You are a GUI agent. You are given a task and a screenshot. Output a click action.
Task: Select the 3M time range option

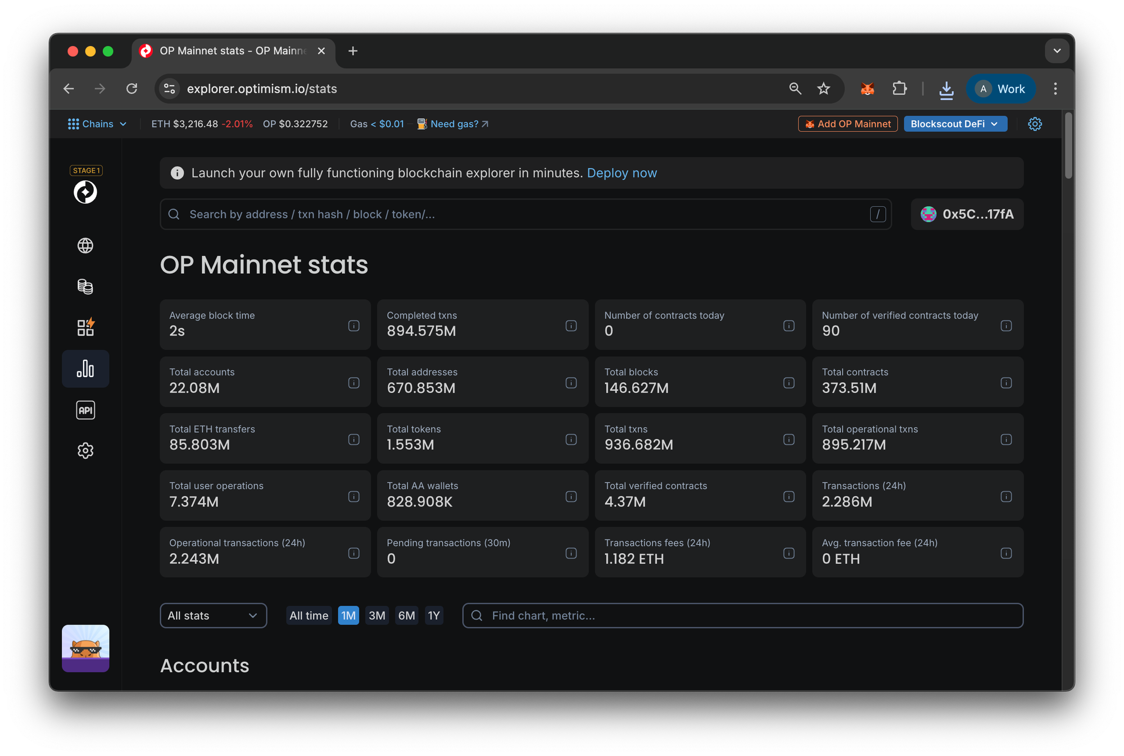[x=377, y=615]
